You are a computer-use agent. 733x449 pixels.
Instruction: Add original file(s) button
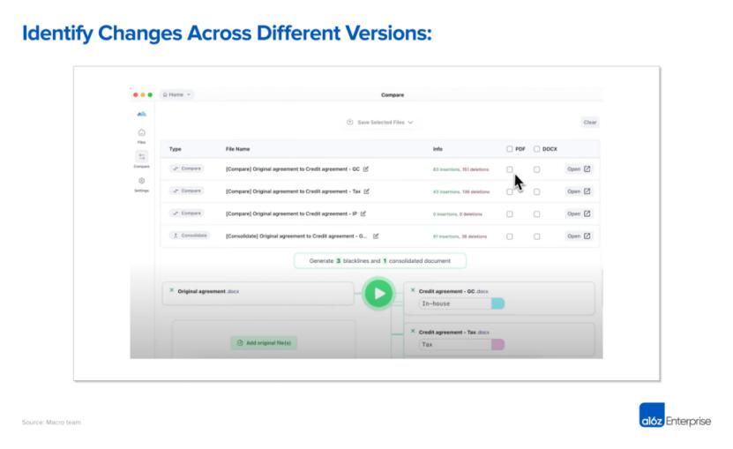pyautogui.click(x=264, y=343)
